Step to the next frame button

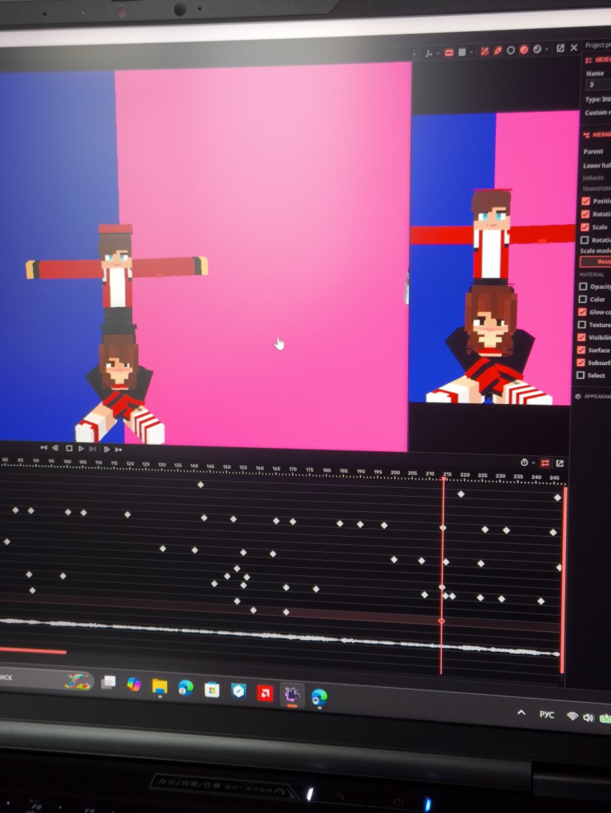click(106, 449)
